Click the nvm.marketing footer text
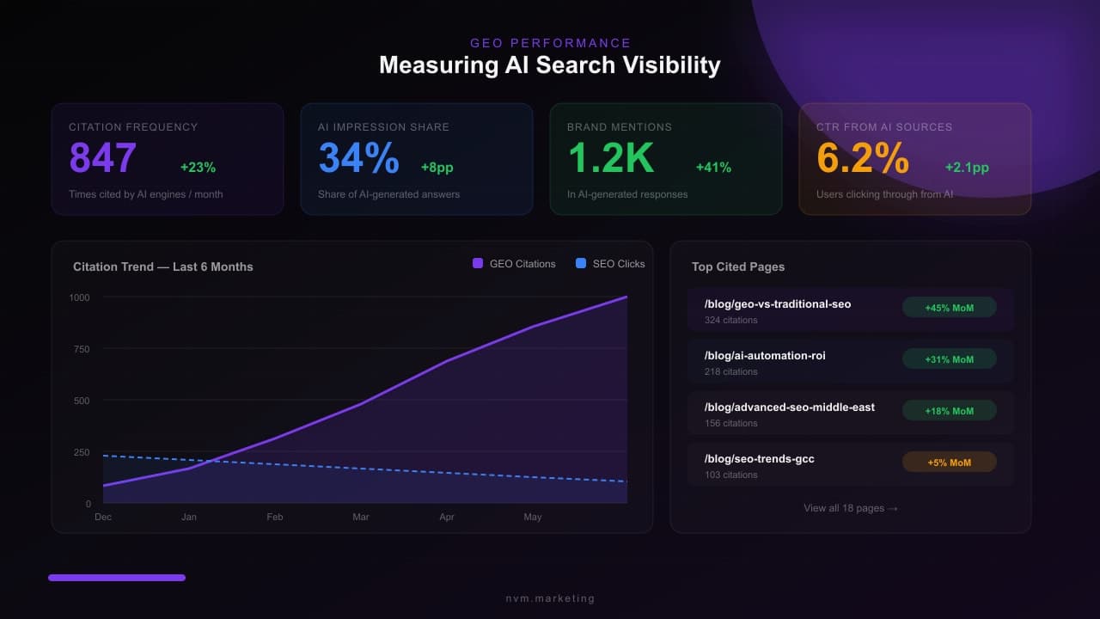 pos(550,598)
